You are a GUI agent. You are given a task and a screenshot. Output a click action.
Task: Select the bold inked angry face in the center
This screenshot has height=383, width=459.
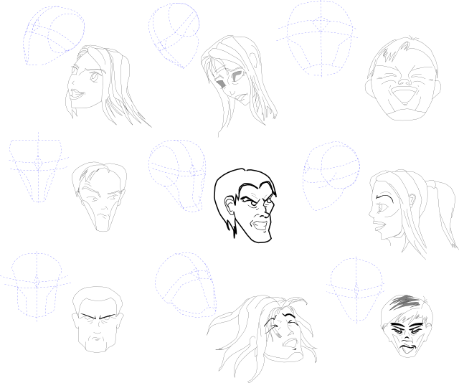click(x=245, y=206)
